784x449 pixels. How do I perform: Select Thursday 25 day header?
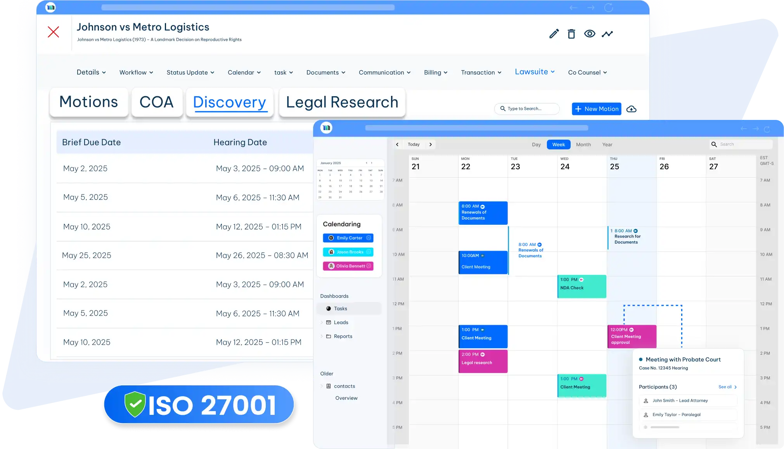(x=631, y=166)
